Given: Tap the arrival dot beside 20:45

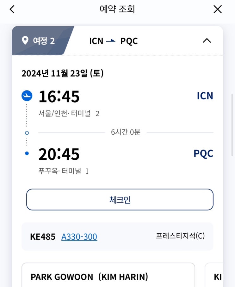Looking at the screenshot, I should click(x=27, y=154).
